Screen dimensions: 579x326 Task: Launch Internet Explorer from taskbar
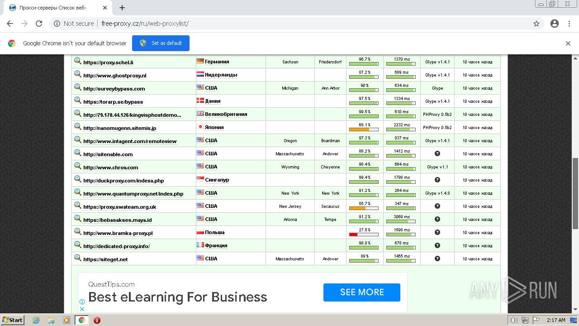[36, 320]
